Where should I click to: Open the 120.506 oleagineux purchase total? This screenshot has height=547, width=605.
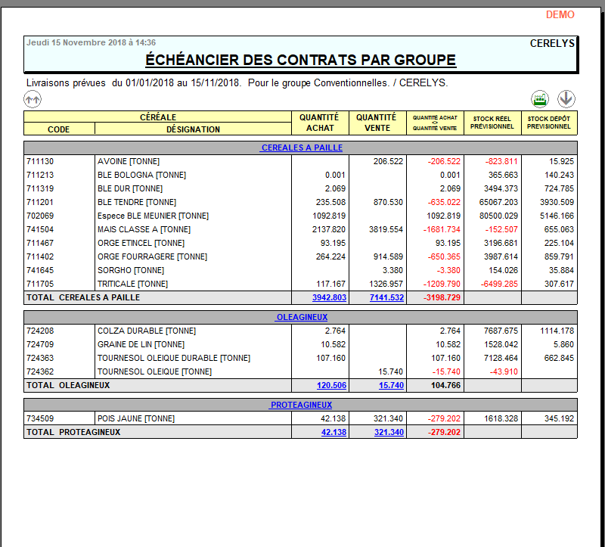[331, 385]
